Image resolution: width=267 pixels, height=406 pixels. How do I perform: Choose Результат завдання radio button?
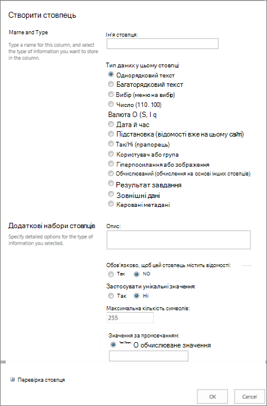(x=111, y=184)
